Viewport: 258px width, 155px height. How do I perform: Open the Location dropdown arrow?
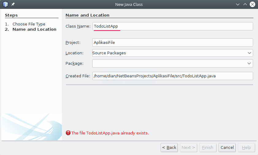click(x=249, y=53)
